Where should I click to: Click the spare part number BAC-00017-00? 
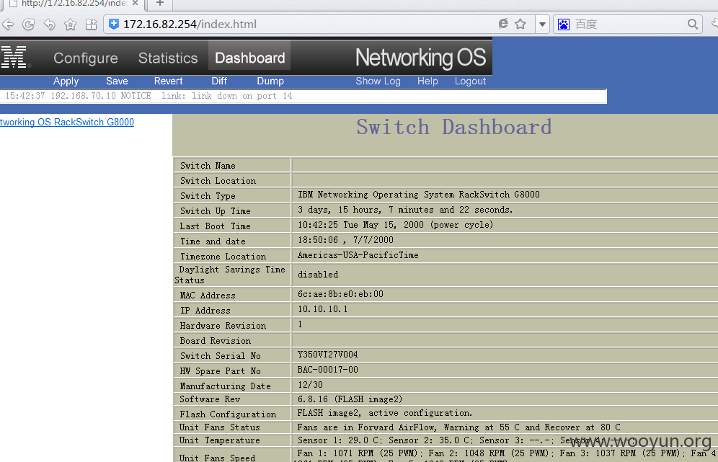327,370
